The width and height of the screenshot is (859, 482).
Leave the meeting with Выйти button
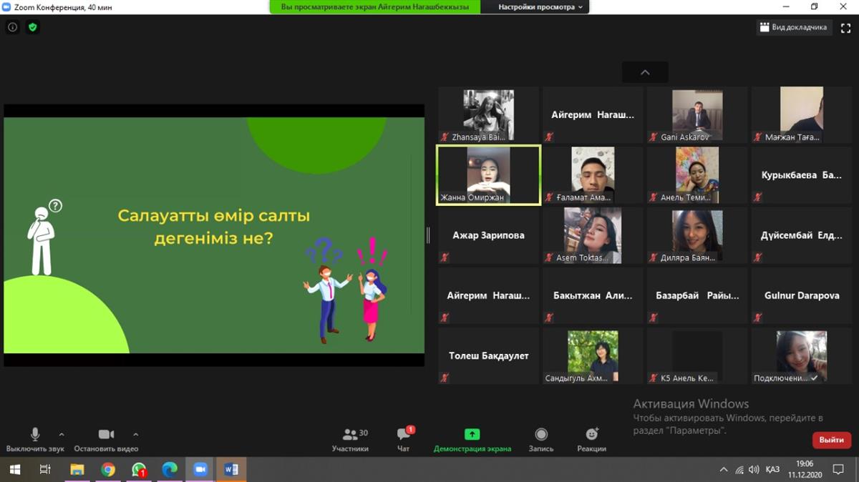coord(831,440)
